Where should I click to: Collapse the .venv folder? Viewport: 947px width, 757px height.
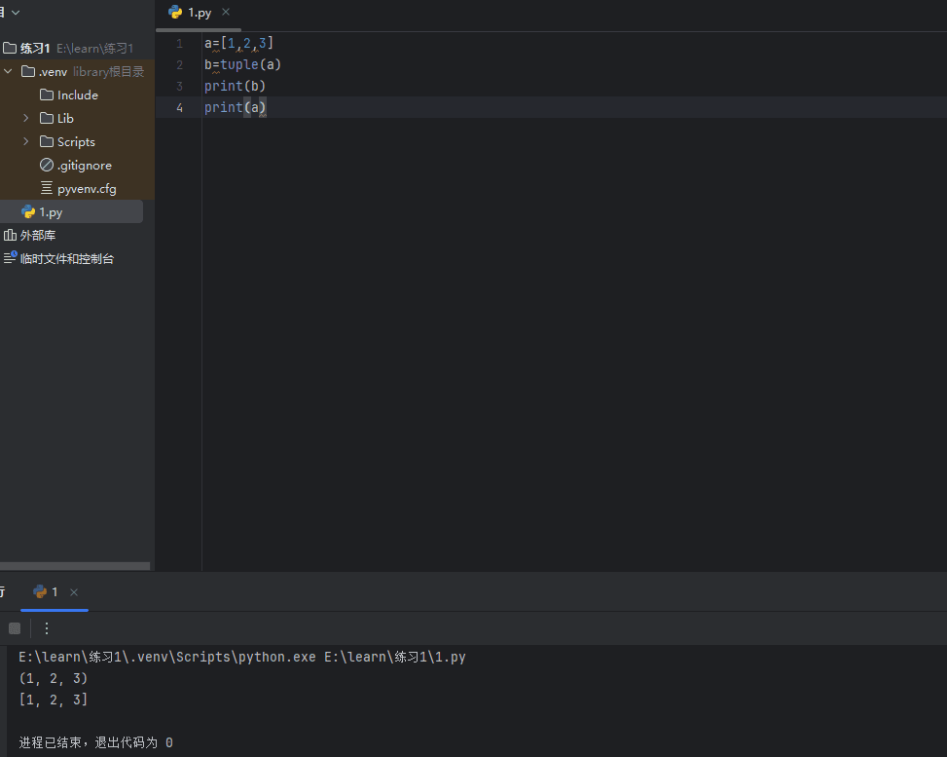tap(8, 71)
